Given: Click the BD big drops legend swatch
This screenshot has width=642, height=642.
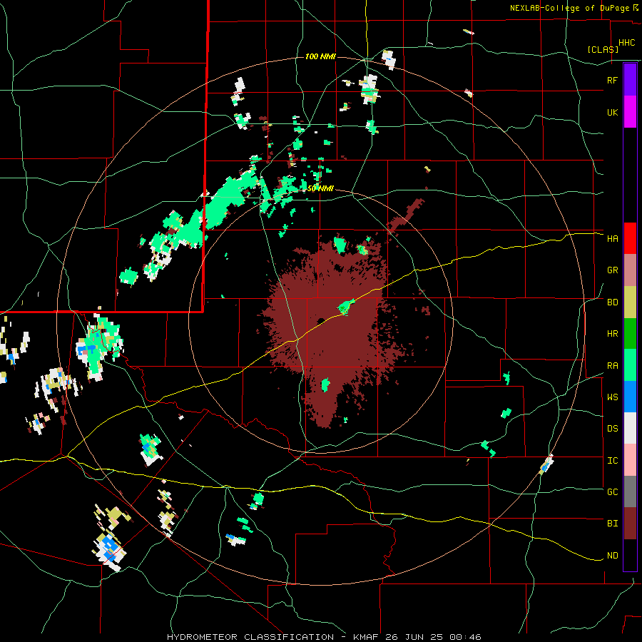Looking at the screenshot, I should coord(630,302).
